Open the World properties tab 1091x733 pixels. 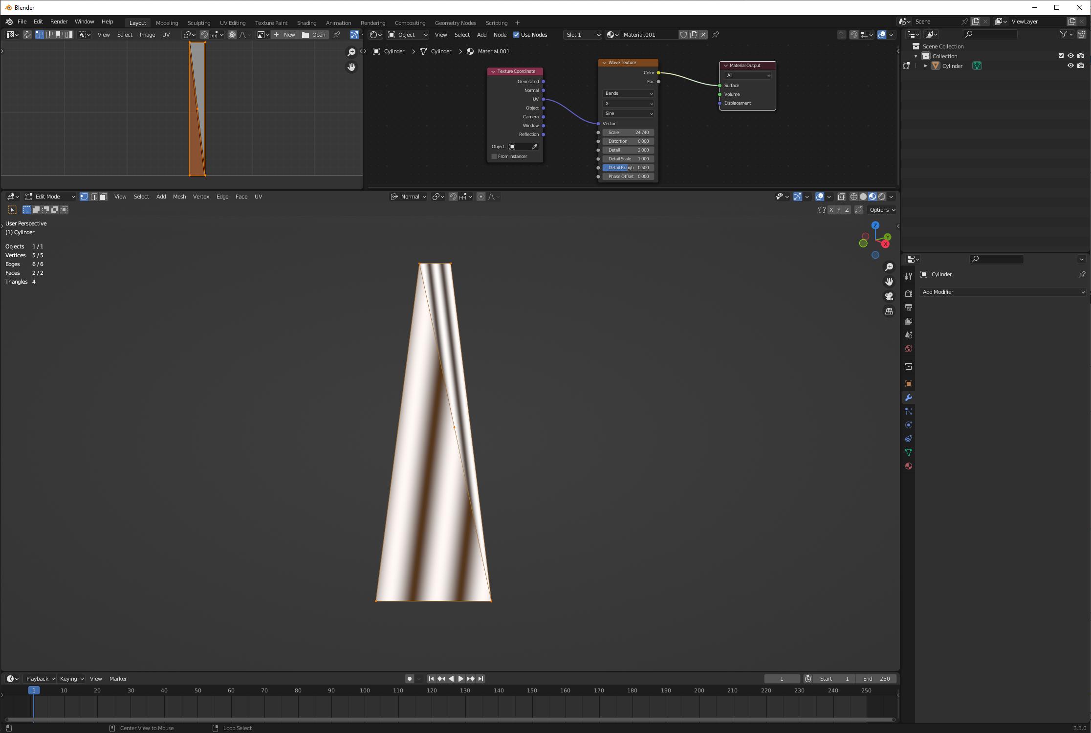(x=909, y=349)
